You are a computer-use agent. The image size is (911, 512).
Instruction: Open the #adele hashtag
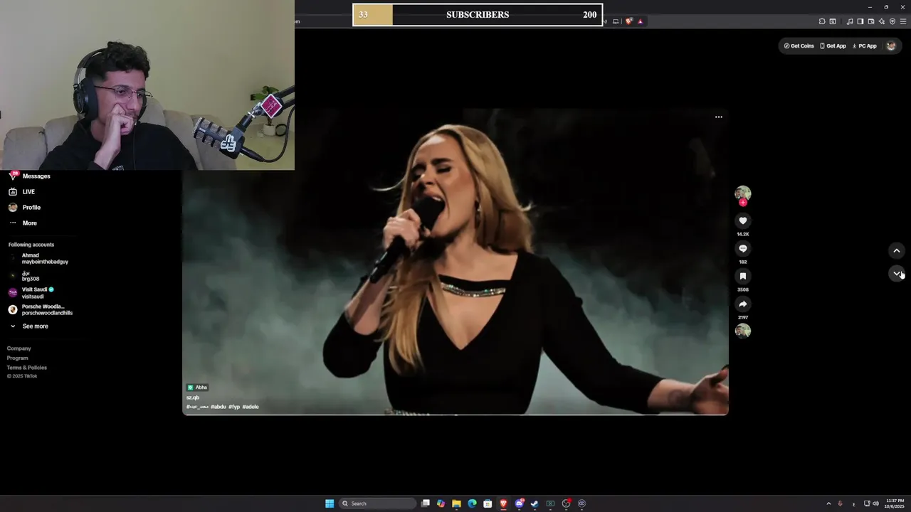[251, 407]
